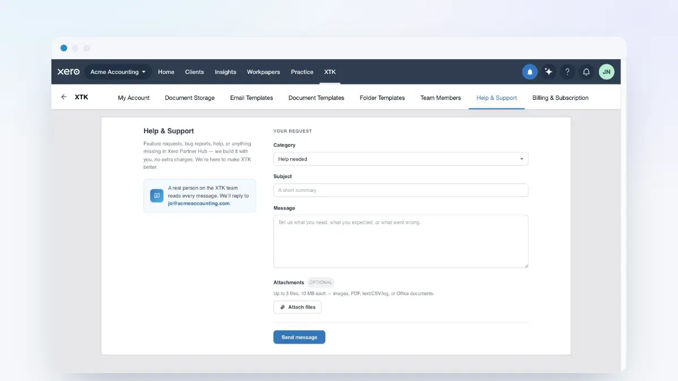678x381 pixels.
Task: Click the Send message button
Action: (x=299, y=337)
